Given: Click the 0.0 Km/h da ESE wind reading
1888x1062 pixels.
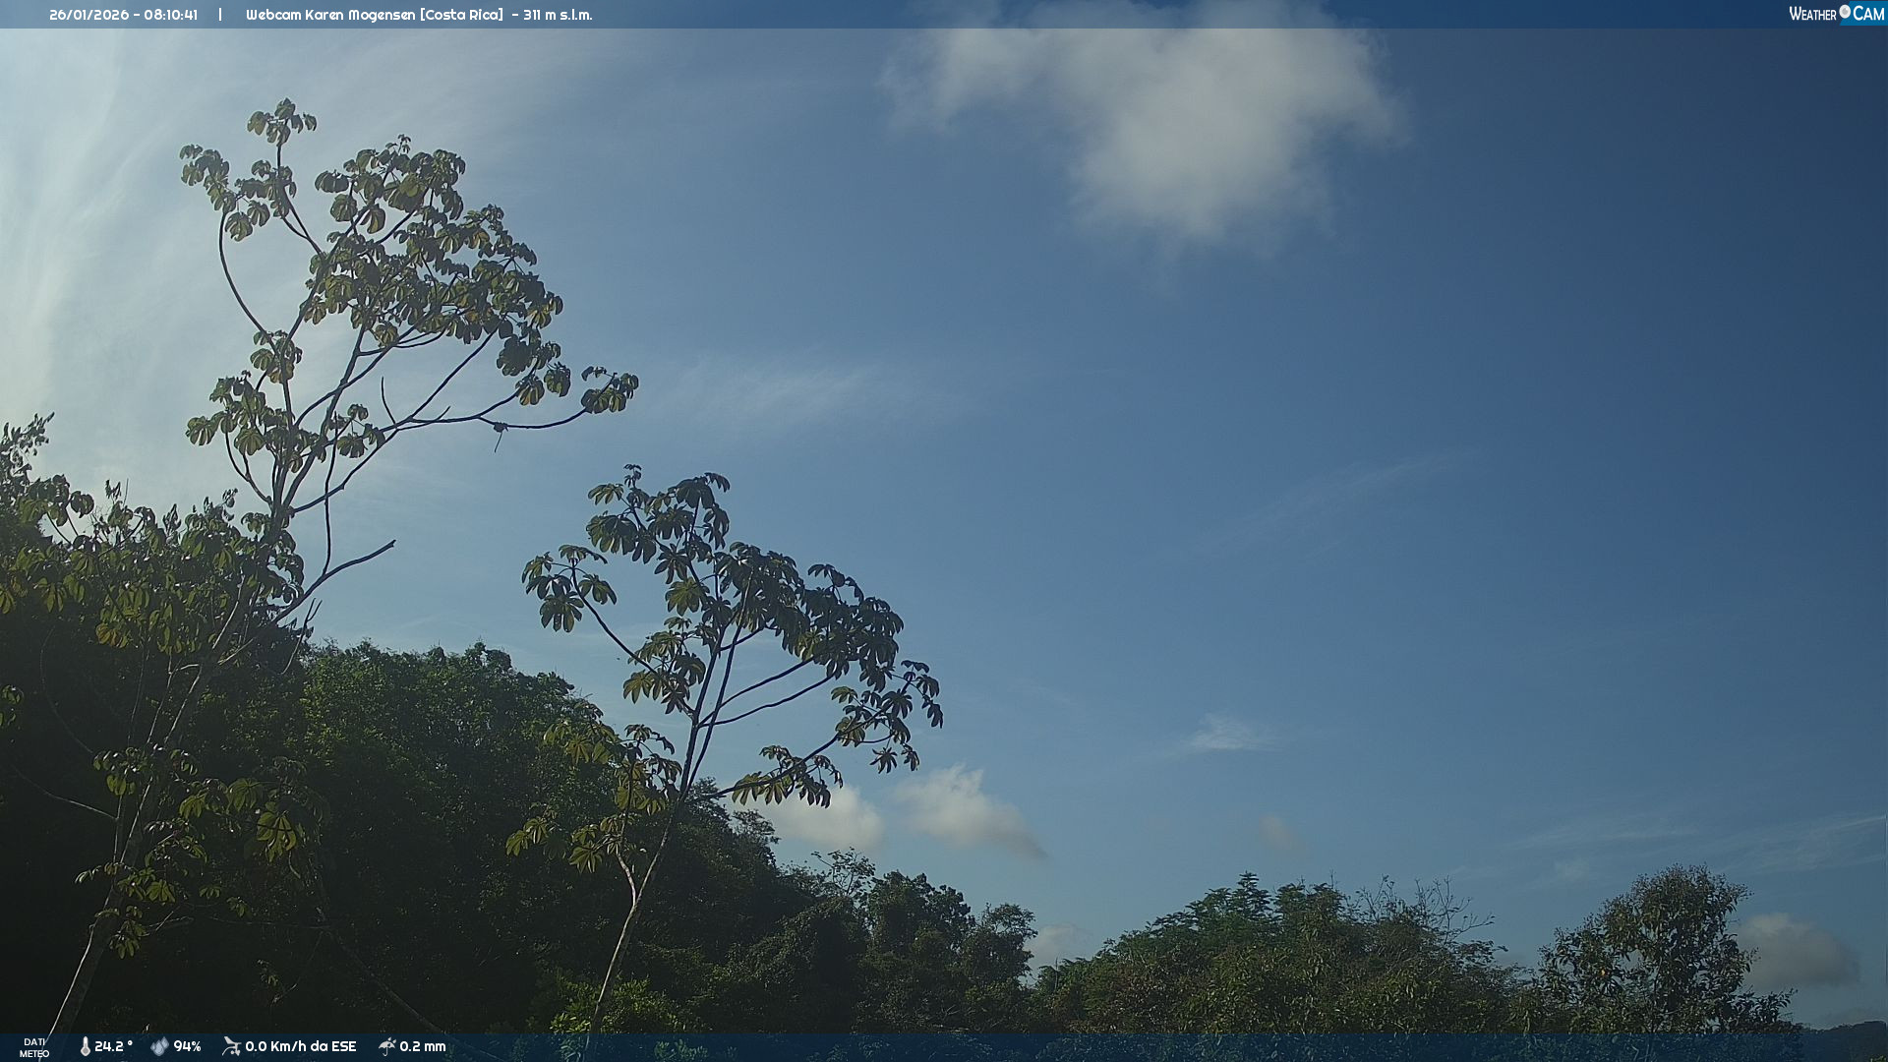Looking at the screenshot, I should click(300, 1046).
